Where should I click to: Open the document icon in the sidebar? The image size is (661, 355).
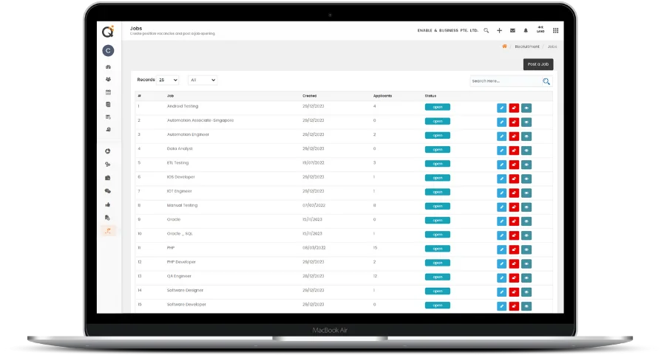point(109,104)
